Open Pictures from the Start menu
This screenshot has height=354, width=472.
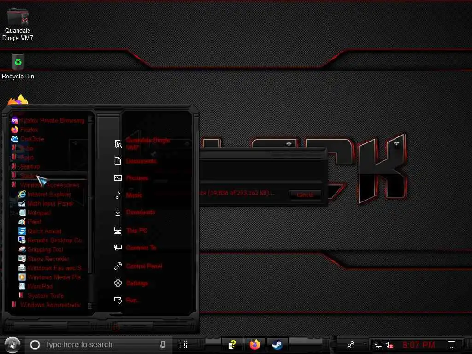click(x=131, y=178)
